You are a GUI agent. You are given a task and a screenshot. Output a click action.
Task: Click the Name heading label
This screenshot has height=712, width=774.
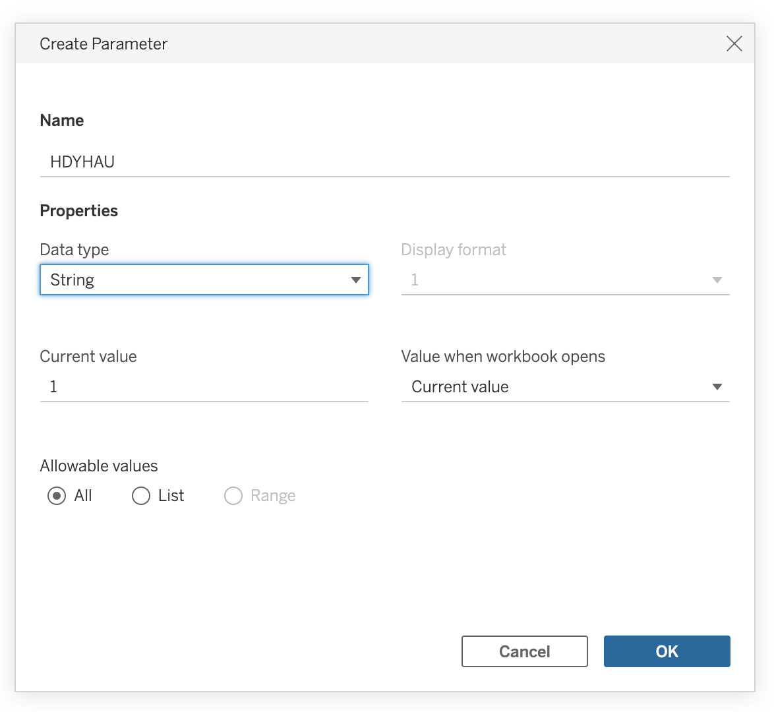click(62, 121)
